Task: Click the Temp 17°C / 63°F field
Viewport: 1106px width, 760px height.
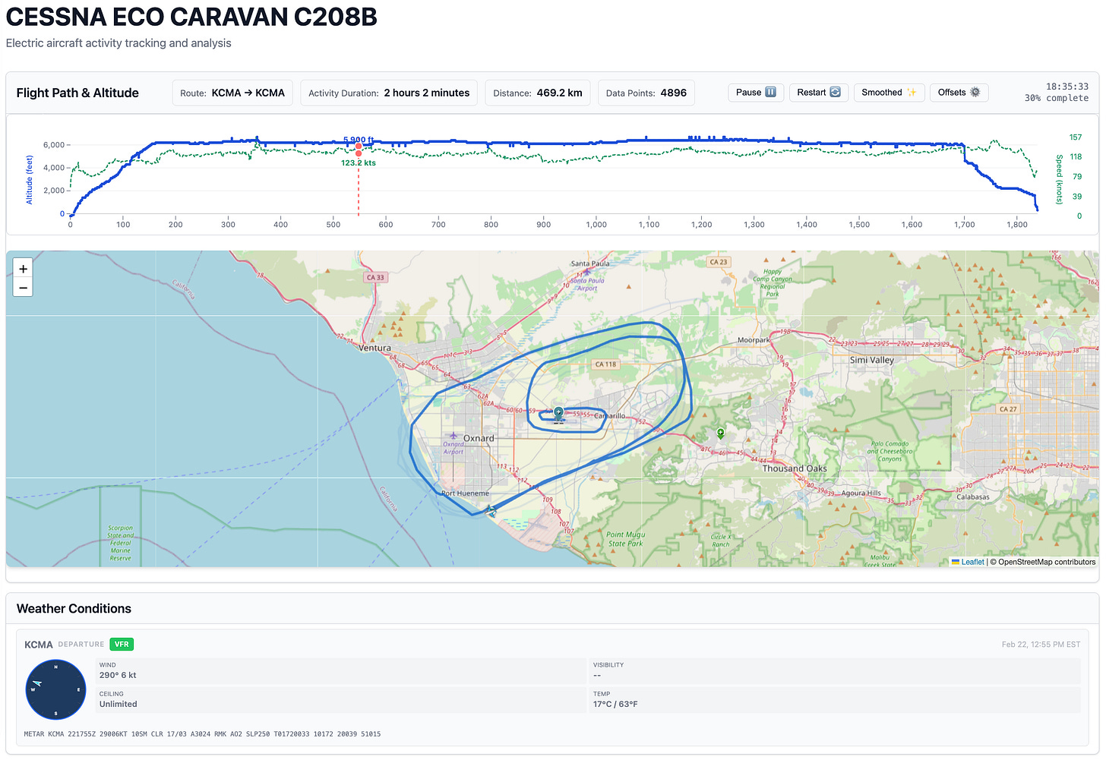Action: [835, 699]
